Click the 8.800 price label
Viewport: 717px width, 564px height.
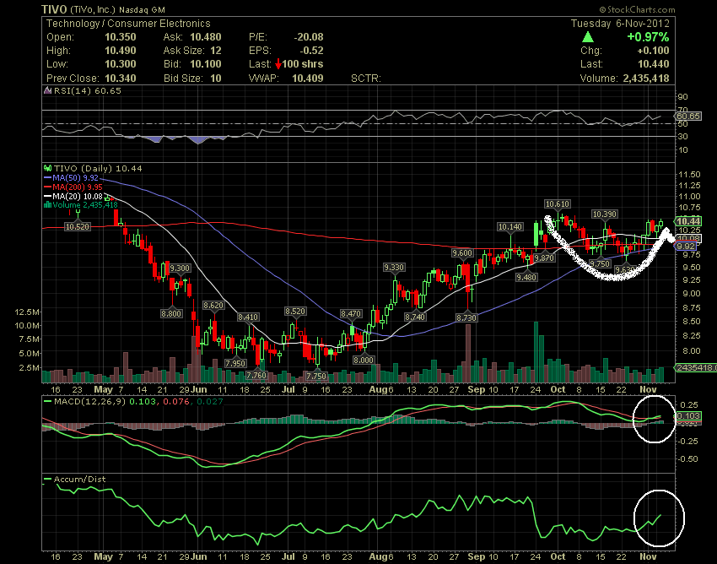point(171,314)
